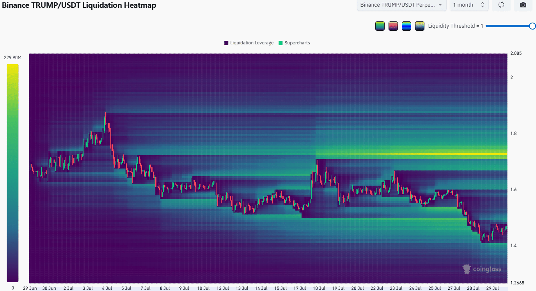The height and width of the screenshot is (291, 536).
Task: Choose the red-pink heatmap color theme
Action: point(393,26)
